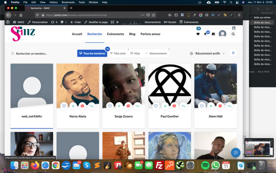276x173 pixels.
Task: Open Parlons amour navigation item
Action: [150, 34]
